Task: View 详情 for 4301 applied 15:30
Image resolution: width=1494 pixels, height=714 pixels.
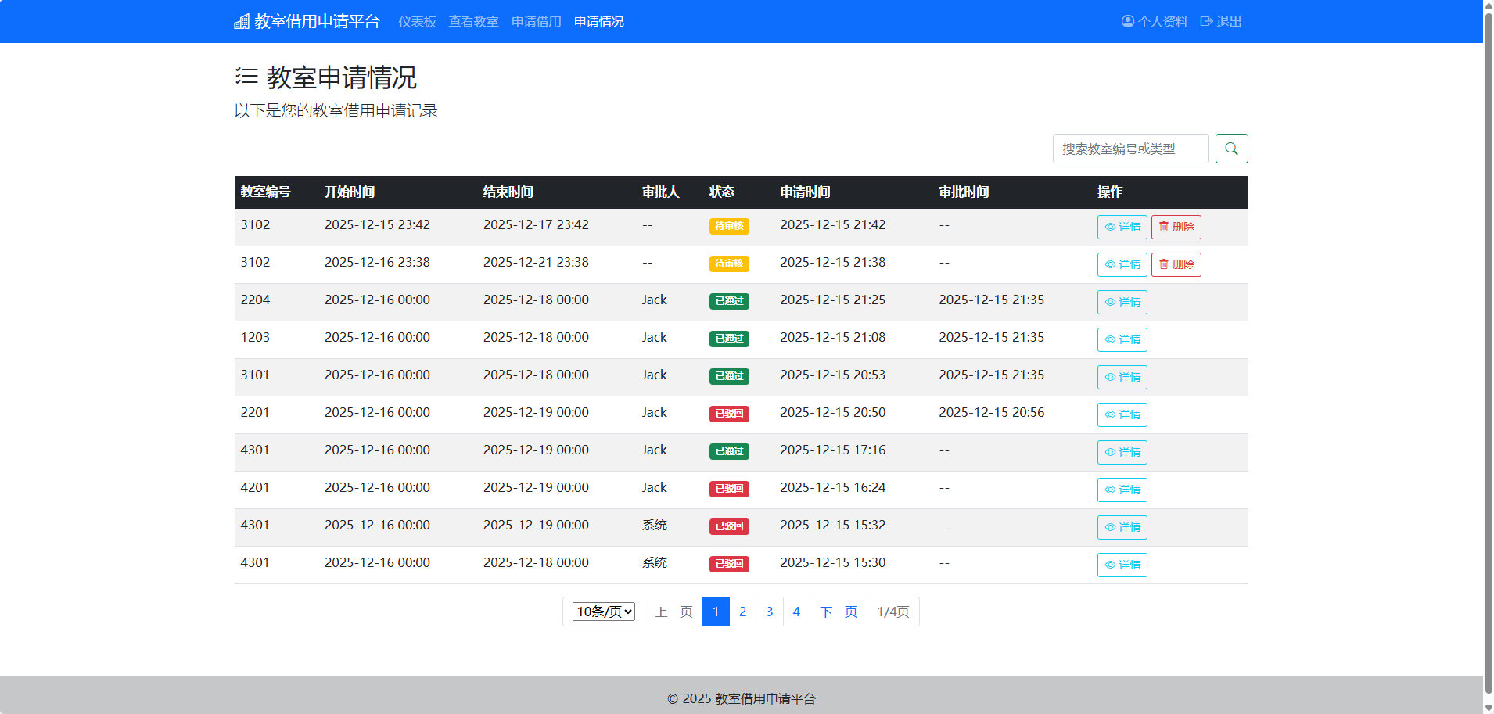Action: (x=1122, y=565)
